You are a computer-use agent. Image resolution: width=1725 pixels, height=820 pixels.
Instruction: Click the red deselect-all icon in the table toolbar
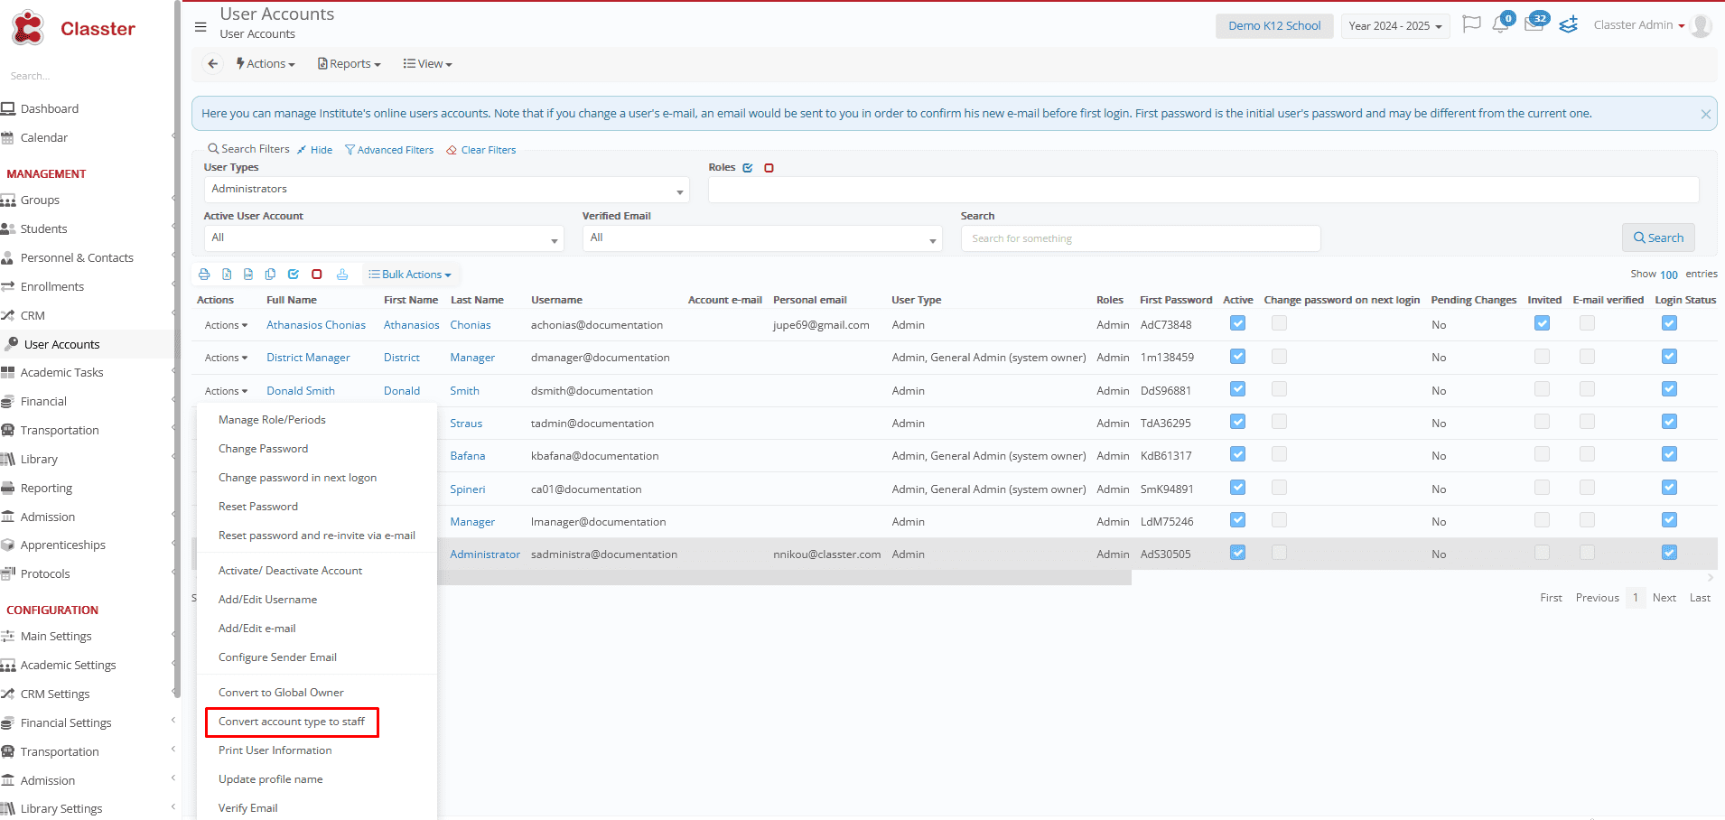tap(317, 275)
